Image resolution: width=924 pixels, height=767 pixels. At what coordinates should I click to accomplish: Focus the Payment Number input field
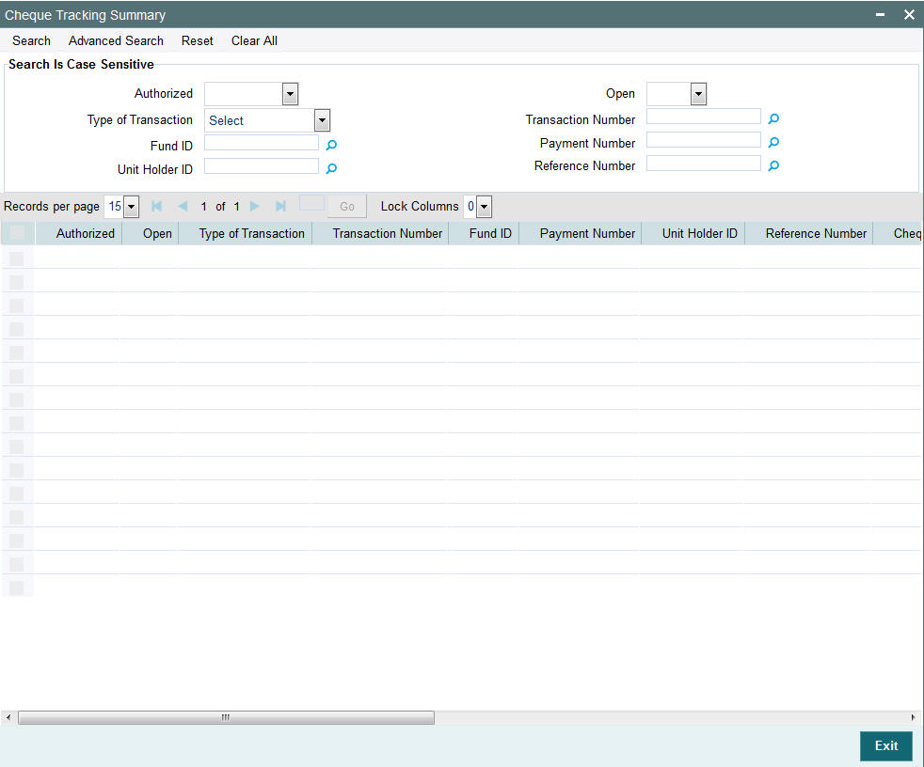704,139
